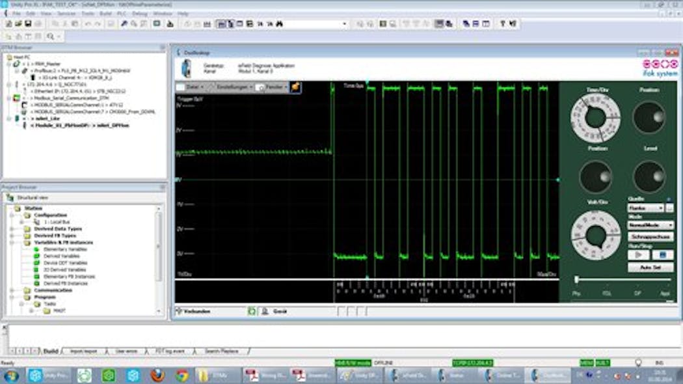Viewport: 683px width, 384px height.
Task: Click the help question mark toolbar icon
Action: 503,24
